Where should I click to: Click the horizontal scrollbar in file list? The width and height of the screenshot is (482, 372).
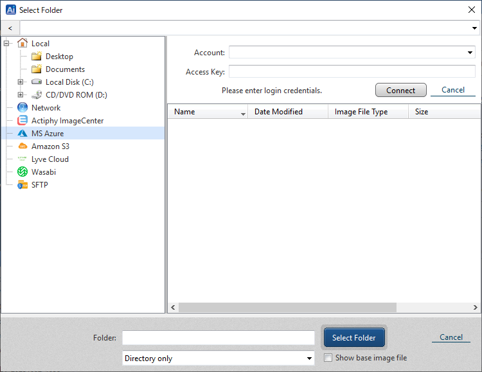pos(287,308)
